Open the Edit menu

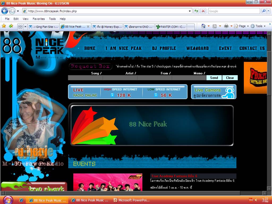tap(16, 19)
